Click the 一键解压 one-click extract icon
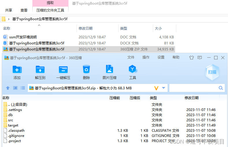 point(63,69)
